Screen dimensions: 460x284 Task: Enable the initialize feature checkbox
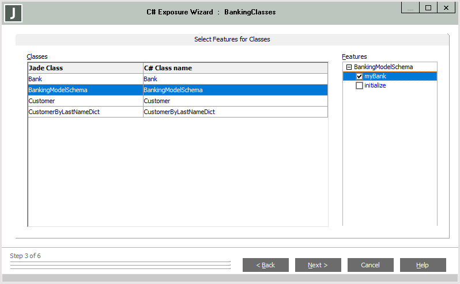(360, 85)
